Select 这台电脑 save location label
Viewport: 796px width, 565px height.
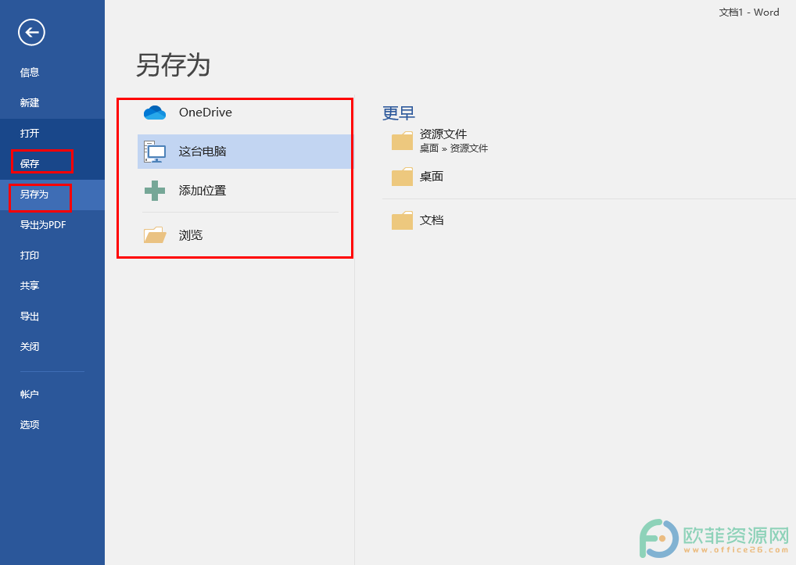point(203,152)
